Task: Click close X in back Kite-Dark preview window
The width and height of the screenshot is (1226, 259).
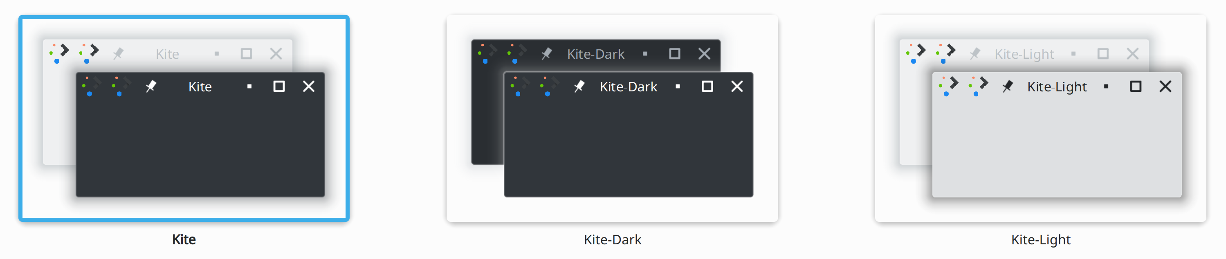Action: click(x=704, y=53)
